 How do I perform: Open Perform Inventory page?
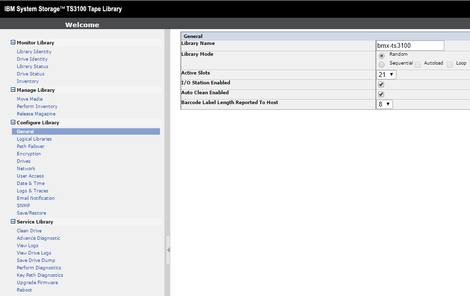(37, 107)
